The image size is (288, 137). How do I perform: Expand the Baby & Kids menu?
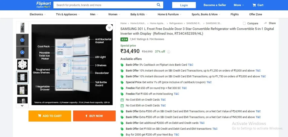(139, 14)
